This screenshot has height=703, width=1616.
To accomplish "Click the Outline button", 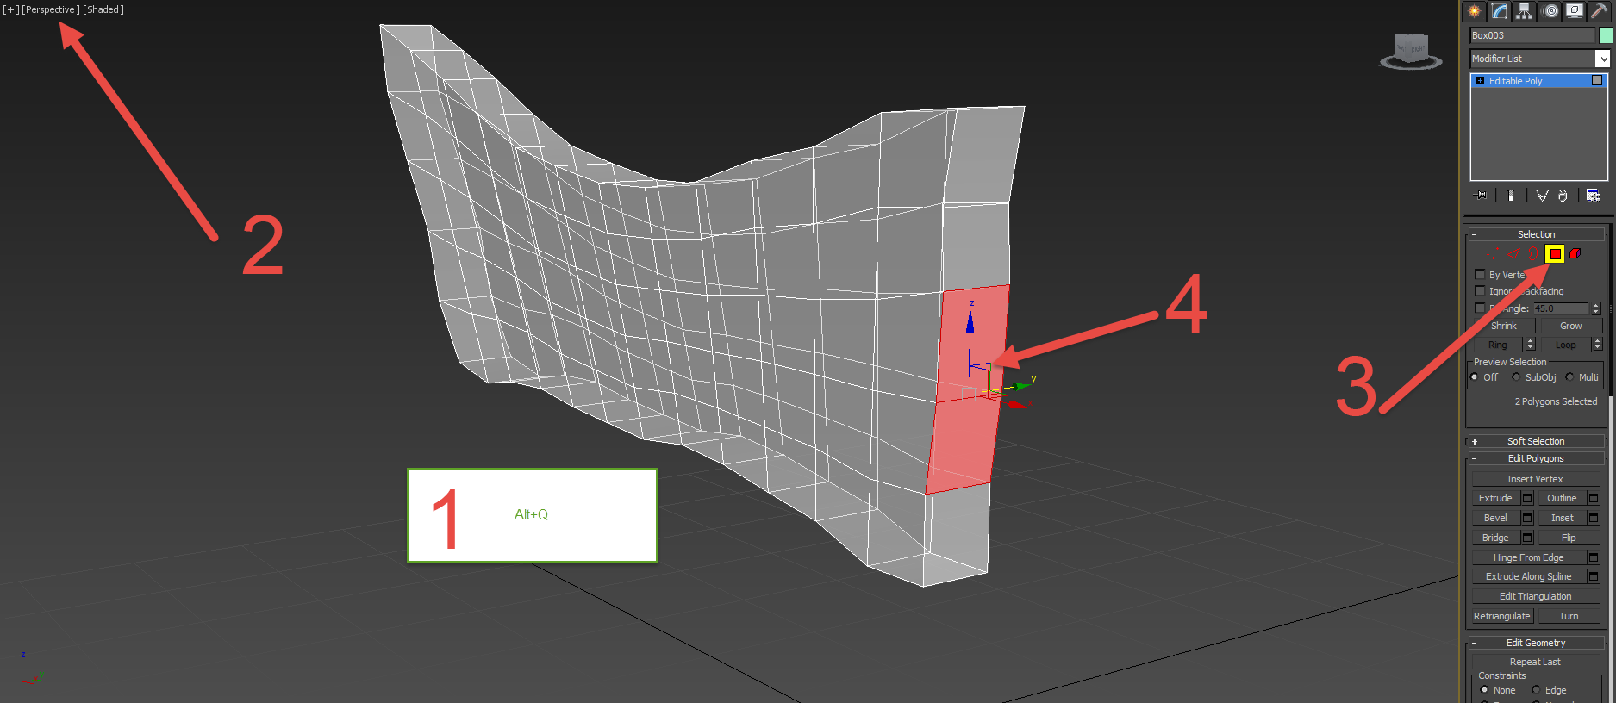I will [1562, 498].
